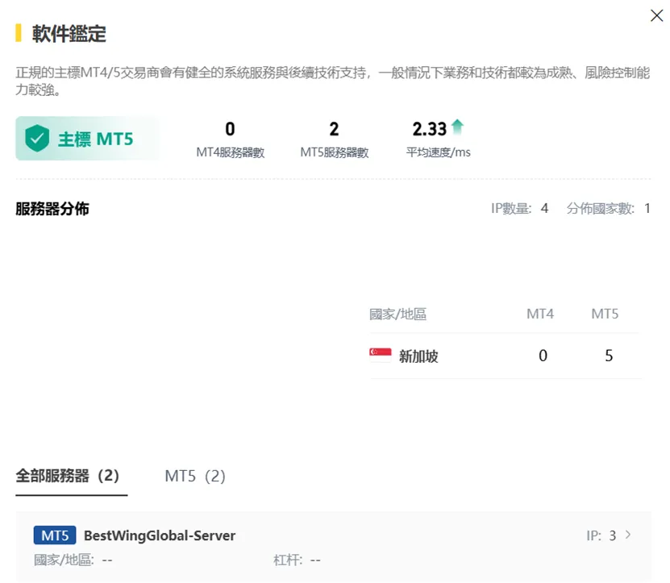Click the green shield checkmark icon
Image resolution: width=670 pixels, height=583 pixels.
click(37, 138)
